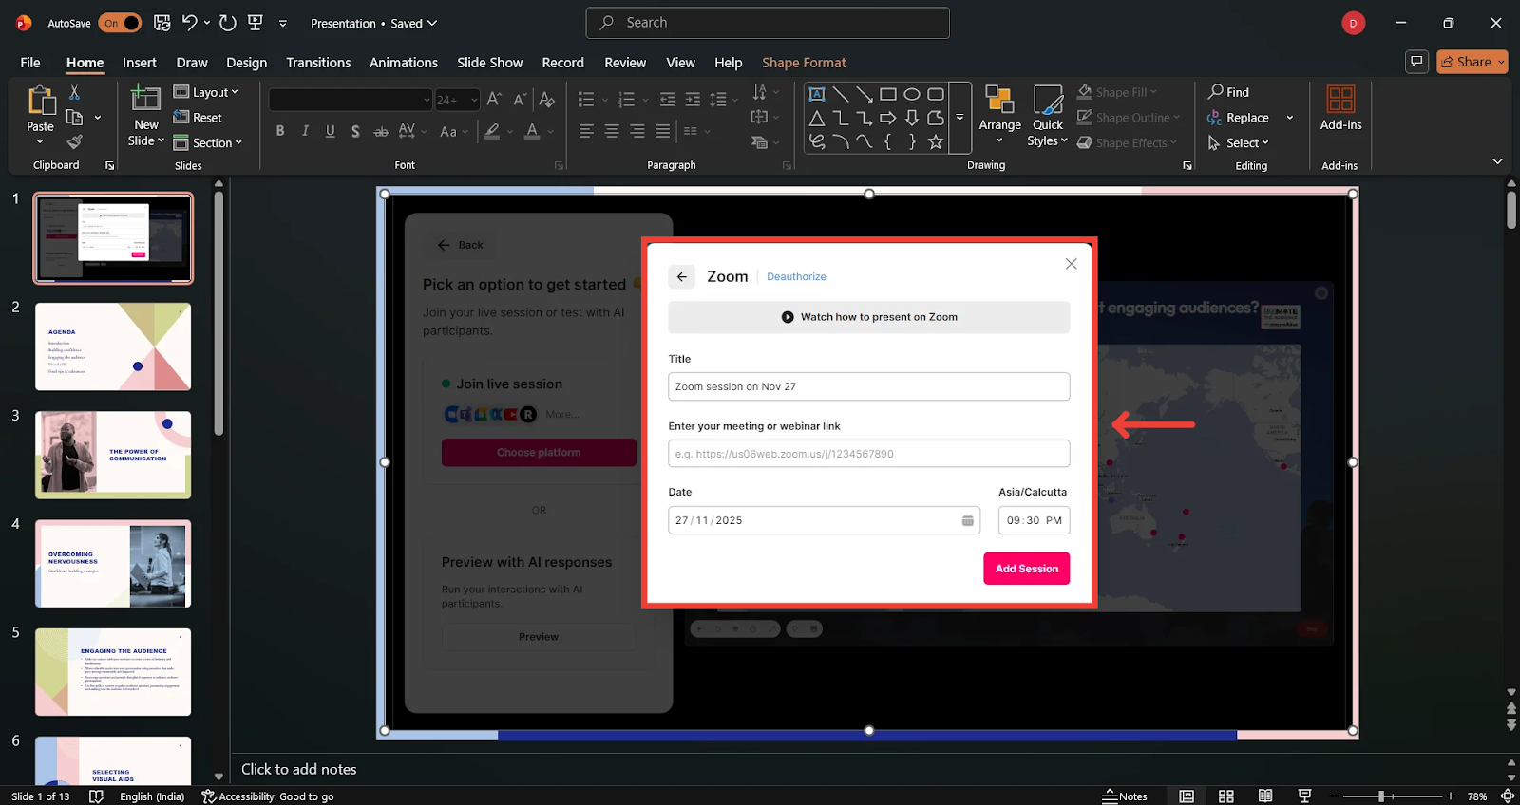Image resolution: width=1520 pixels, height=805 pixels.
Task: Apply the text highlight color
Action: (491, 131)
